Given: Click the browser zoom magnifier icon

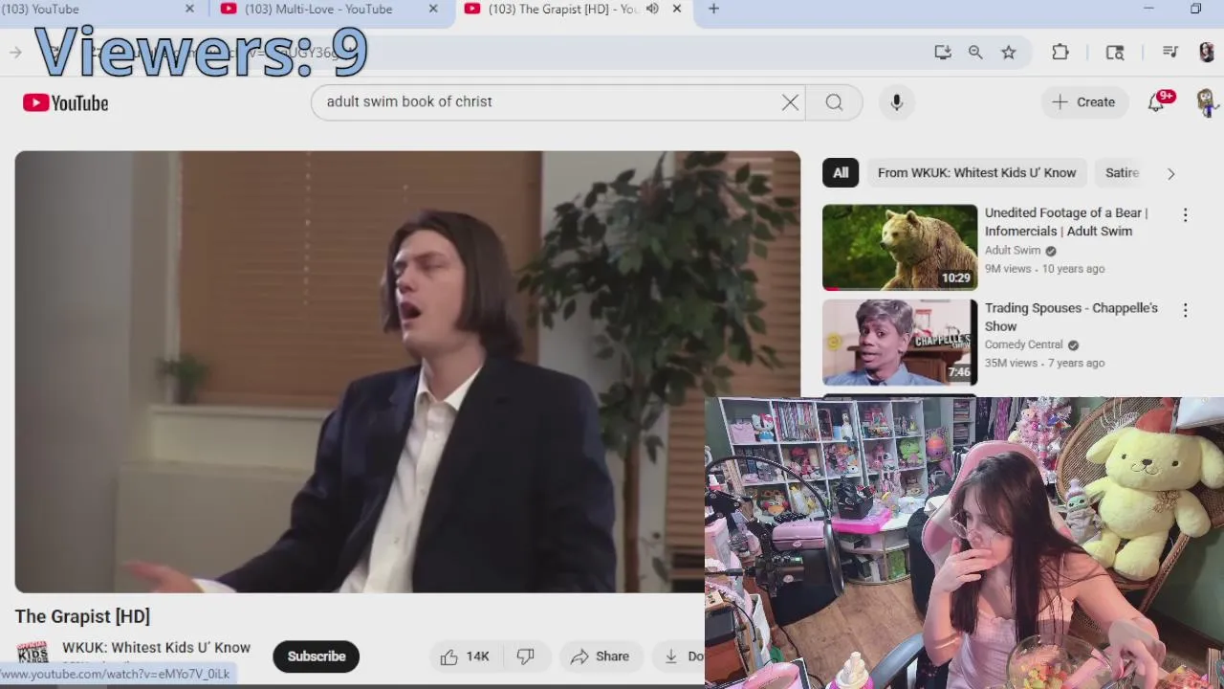Looking at the screenshot, I should 975,53.
